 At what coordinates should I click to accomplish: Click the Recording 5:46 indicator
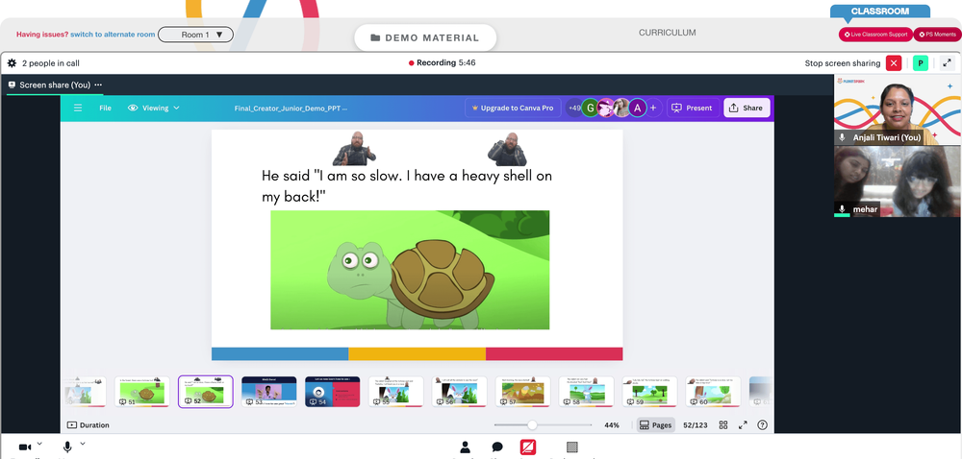point(443,63)
